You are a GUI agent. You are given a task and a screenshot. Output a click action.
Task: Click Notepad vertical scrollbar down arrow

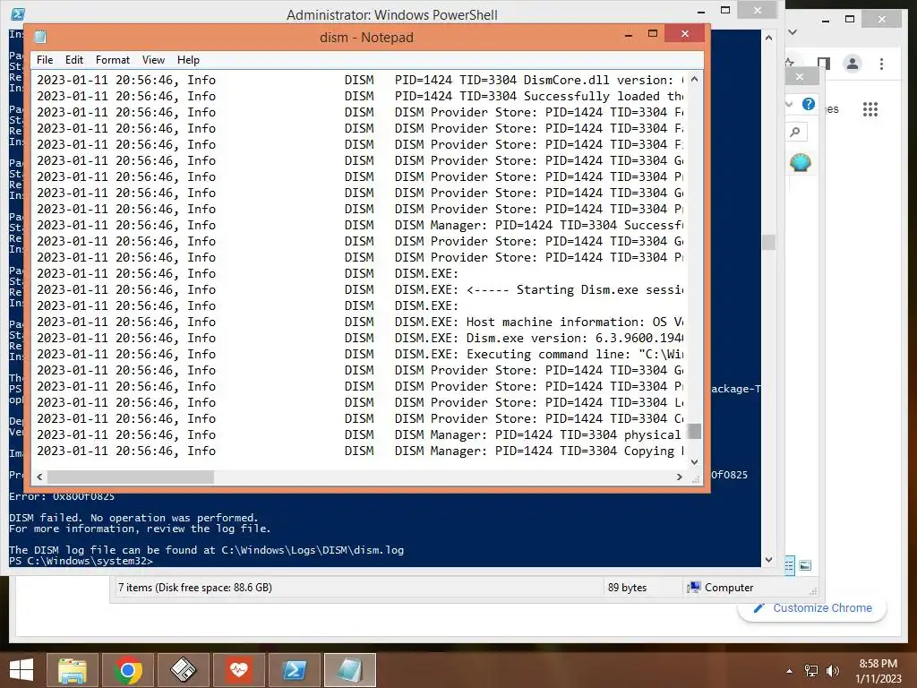[x=694, y=461]
